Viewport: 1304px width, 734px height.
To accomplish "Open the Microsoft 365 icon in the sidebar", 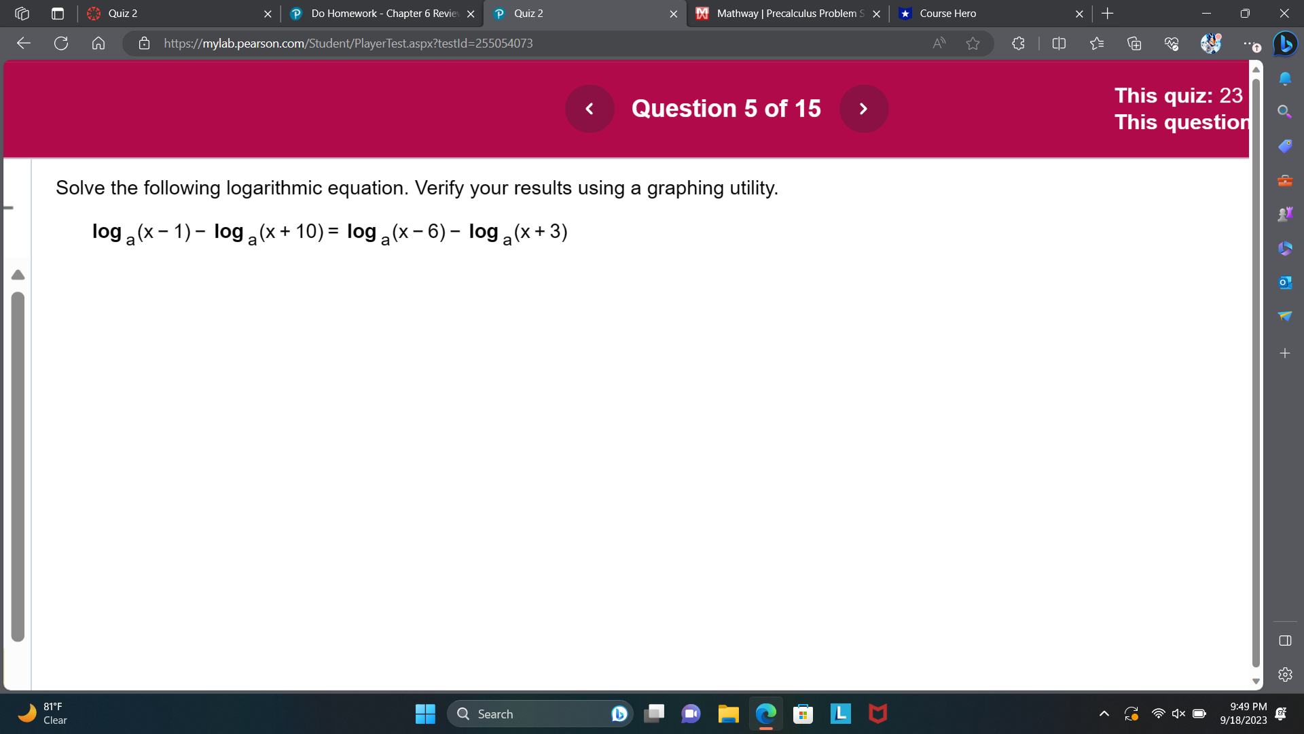I will pos(1285,248).
